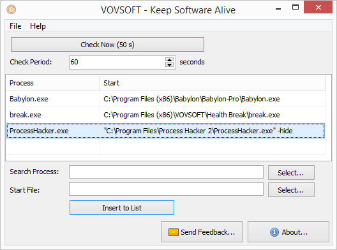Select the ProcessHacker.exe row
337x250 pixels.
pyautogui.click(x=165, y=131)
